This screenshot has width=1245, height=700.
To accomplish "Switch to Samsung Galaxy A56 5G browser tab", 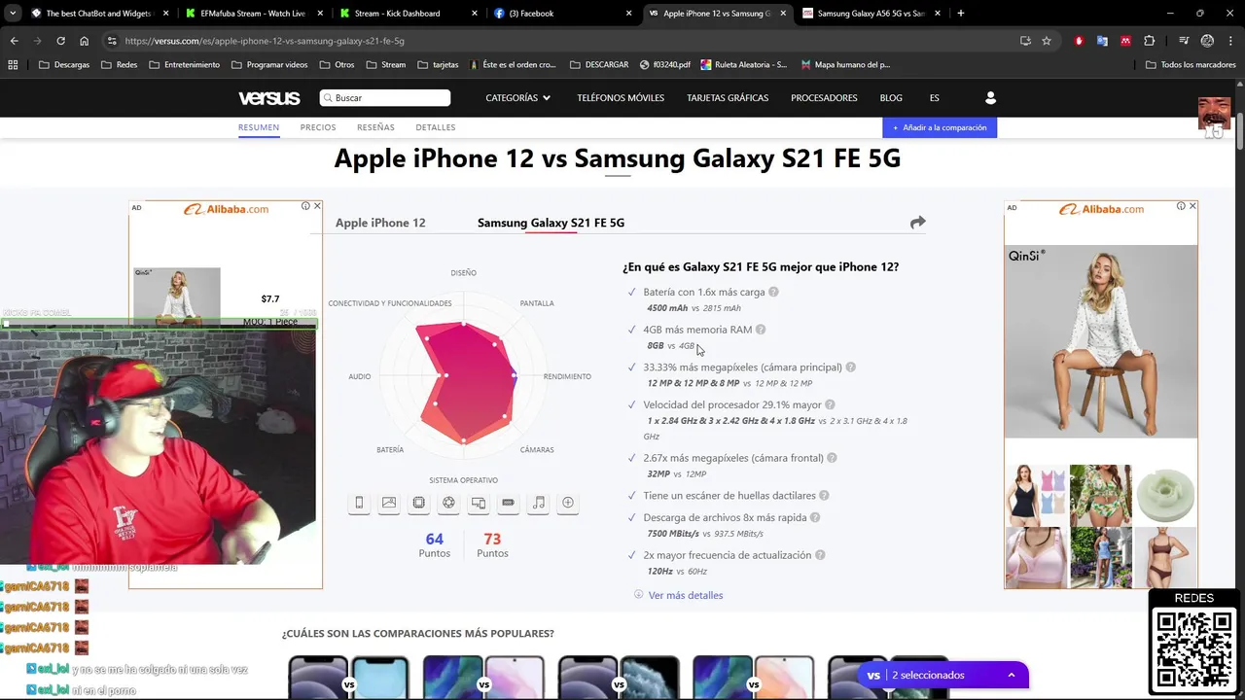I will pos(871,14).
